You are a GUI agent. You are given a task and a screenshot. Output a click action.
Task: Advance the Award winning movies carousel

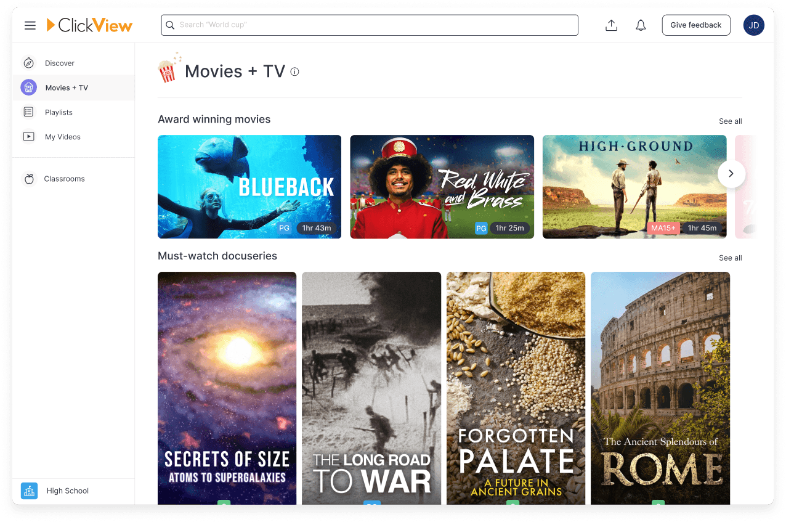(731, 174)
